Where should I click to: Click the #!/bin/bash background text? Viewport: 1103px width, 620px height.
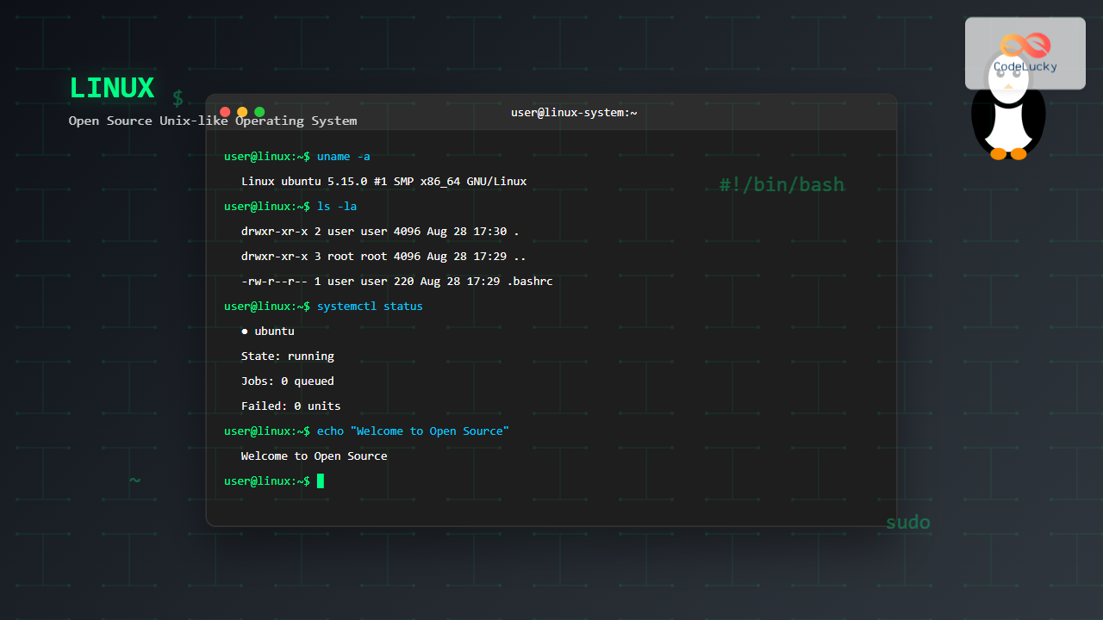click(x=782, y=184)
